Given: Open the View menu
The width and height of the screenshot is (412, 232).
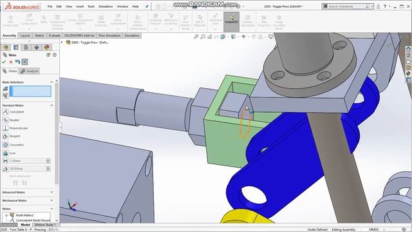Looking at the screenshot, I should [69, 6].
